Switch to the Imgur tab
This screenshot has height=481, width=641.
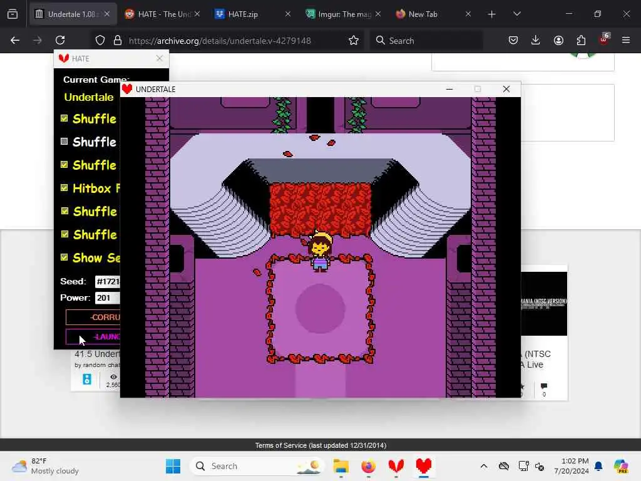pyautogui.click(x=342, y=14)
